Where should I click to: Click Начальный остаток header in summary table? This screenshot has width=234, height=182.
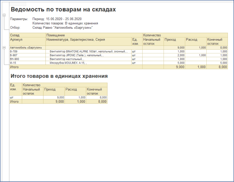point(33,91)
